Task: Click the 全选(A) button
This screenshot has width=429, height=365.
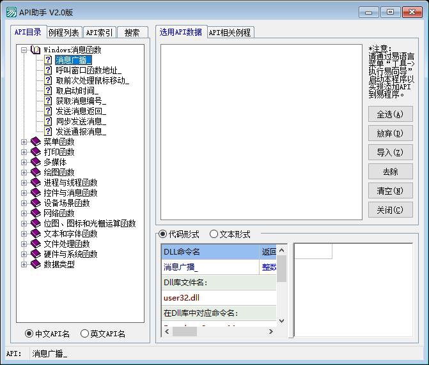Action: click(x=390, y=114)
